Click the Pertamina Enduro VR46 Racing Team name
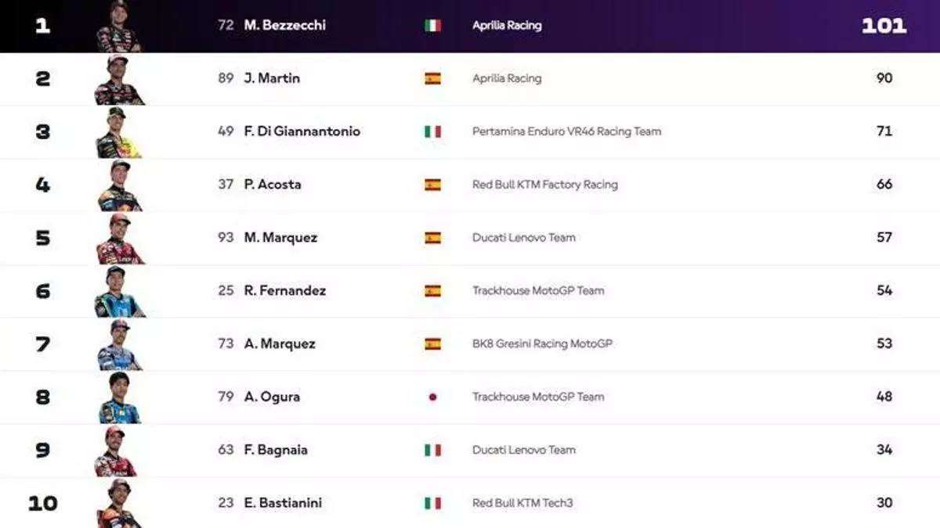This screenshot has height=528, width=940. click(x=566, y=131)
